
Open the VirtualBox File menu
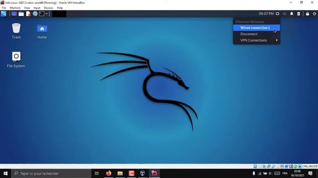click(4, 8)
